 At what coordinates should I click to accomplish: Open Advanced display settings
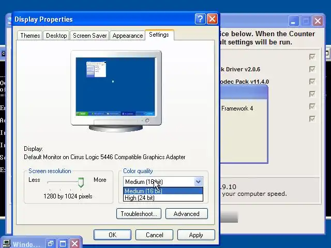tap(186, 213)
